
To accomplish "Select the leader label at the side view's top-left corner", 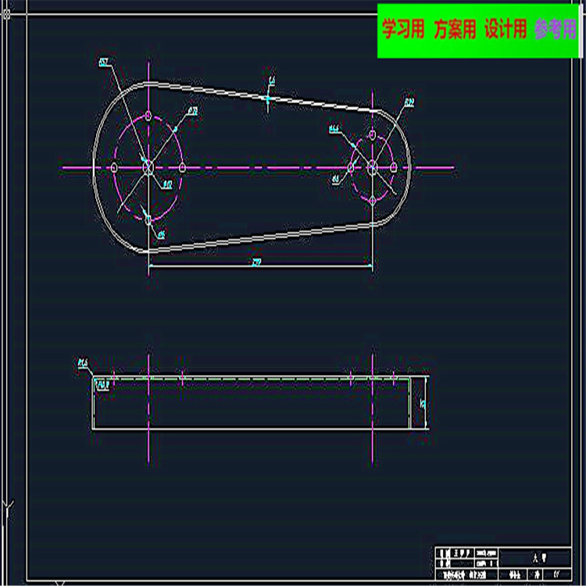I will tap(83, 363).
